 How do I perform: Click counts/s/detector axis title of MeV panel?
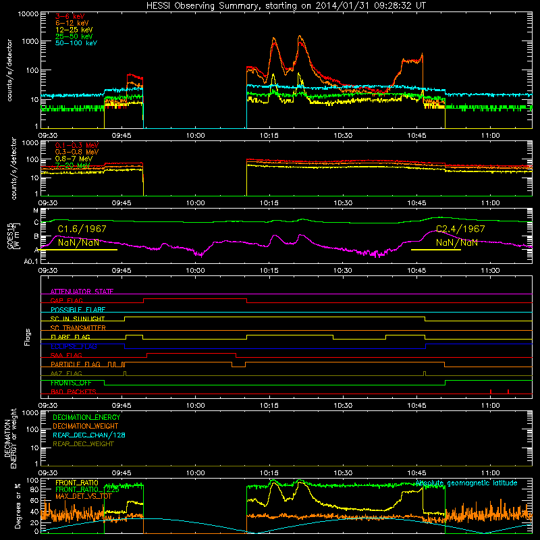[13, 168]
